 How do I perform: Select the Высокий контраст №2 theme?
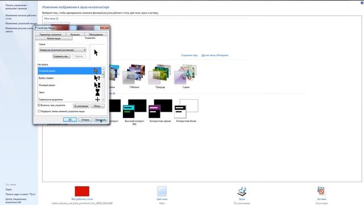tap(134, 112)
